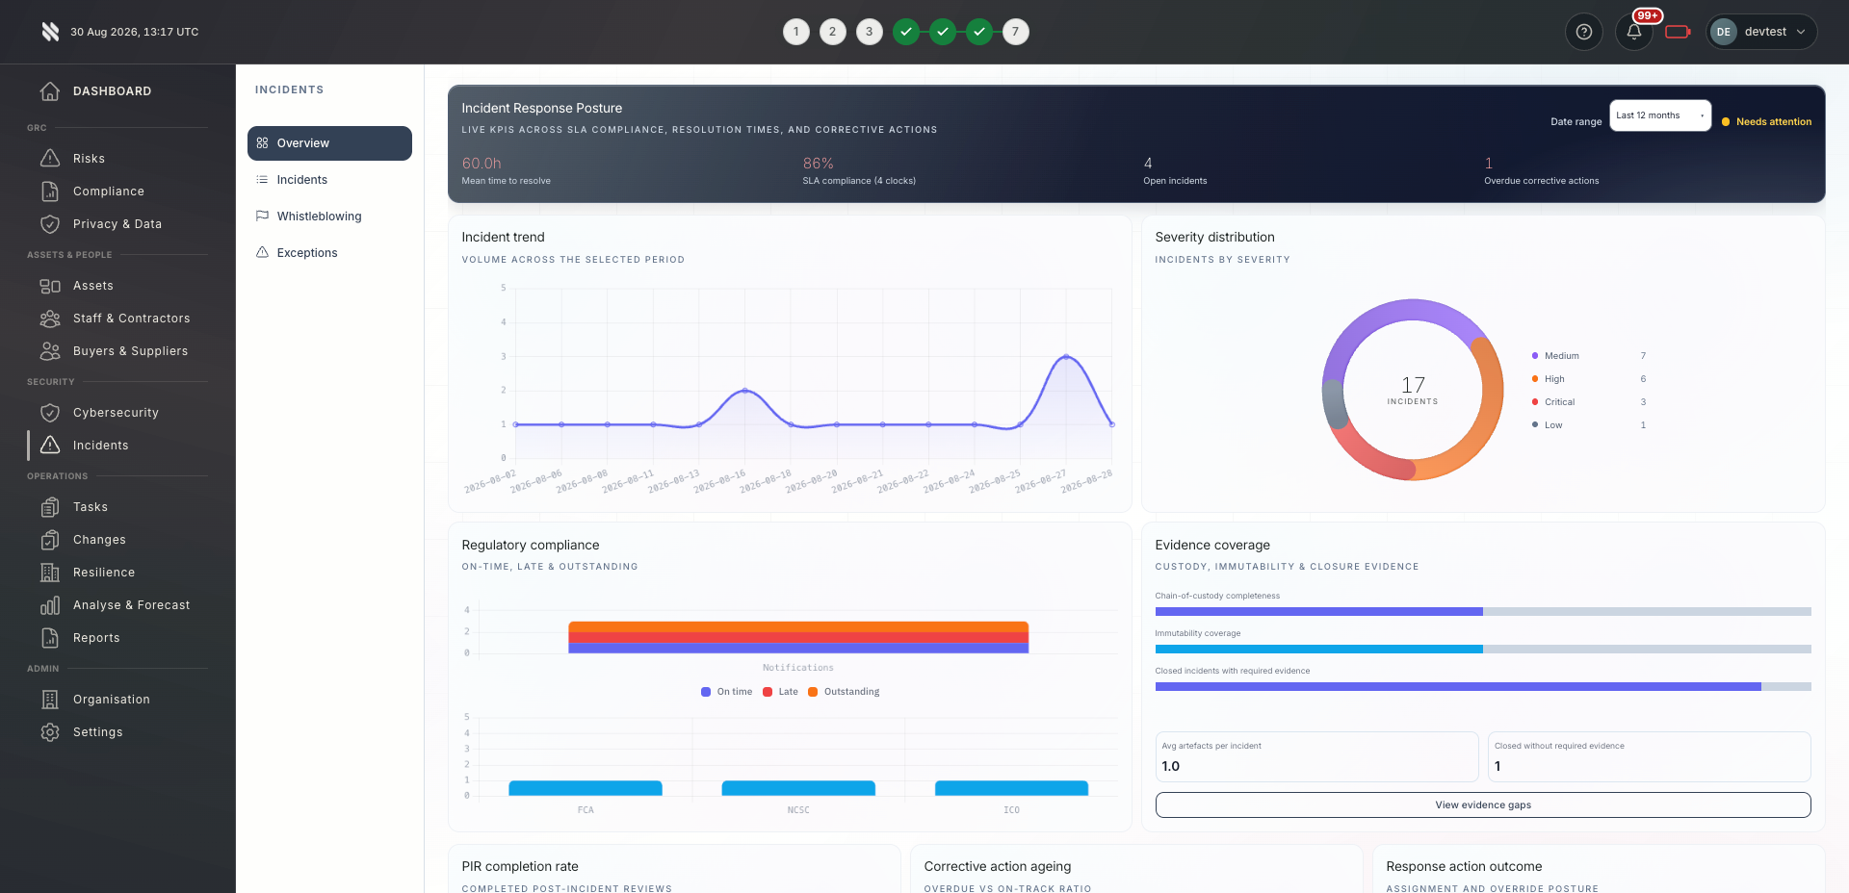Toggle Medium severity legend entry
The width and height of the screenshot is (1849, 893).
point(1589,356)
